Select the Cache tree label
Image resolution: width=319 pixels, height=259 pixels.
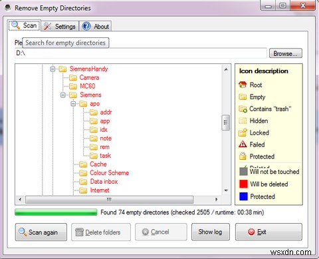[98, 164]
